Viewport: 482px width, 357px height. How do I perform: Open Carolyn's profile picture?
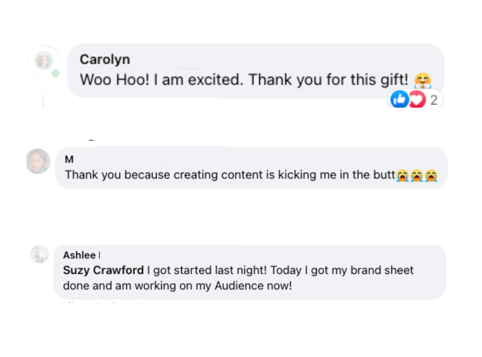coord(43,61)
